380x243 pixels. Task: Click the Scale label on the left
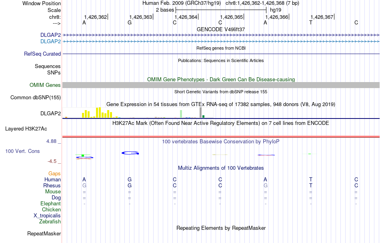54,10
